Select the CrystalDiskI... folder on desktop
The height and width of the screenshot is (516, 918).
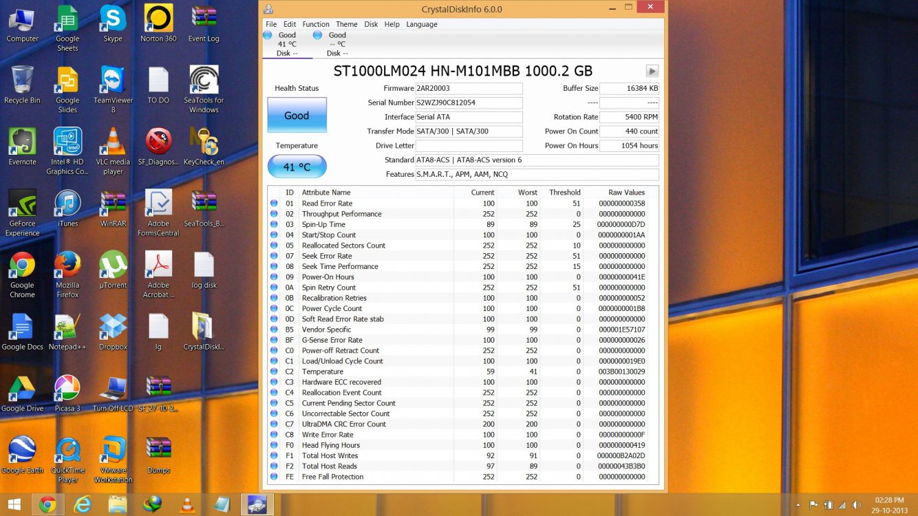[x=204, y=332]
